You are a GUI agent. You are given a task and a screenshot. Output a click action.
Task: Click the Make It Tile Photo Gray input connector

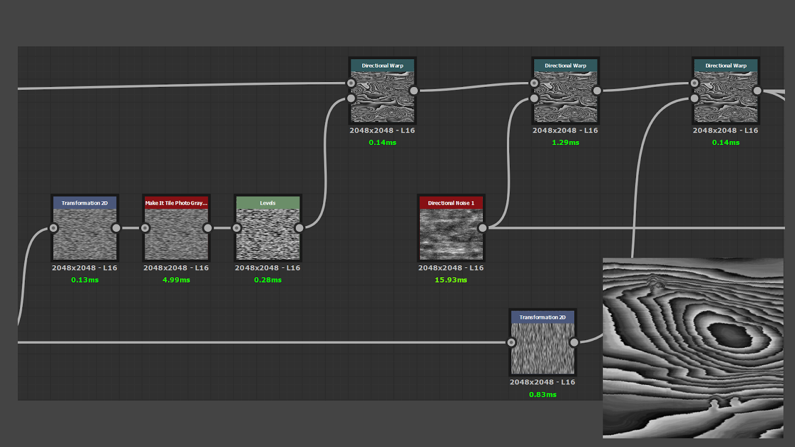(145, 228)
